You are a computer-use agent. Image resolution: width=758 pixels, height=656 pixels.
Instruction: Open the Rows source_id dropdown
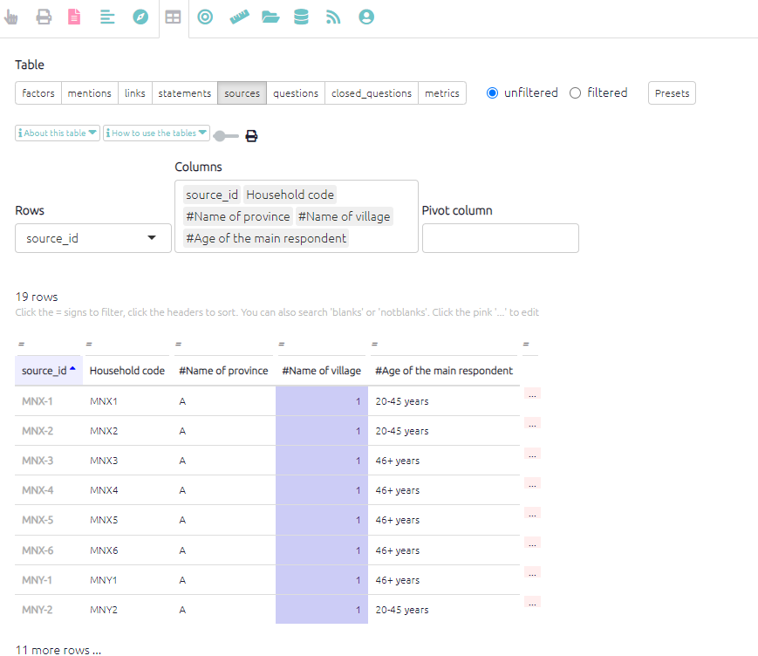point(92,238)
